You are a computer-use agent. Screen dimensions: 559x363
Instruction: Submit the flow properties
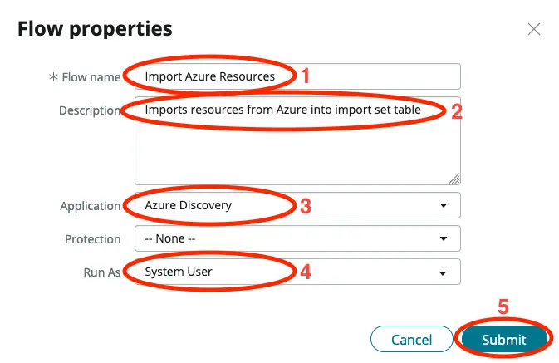coord(504,339)
